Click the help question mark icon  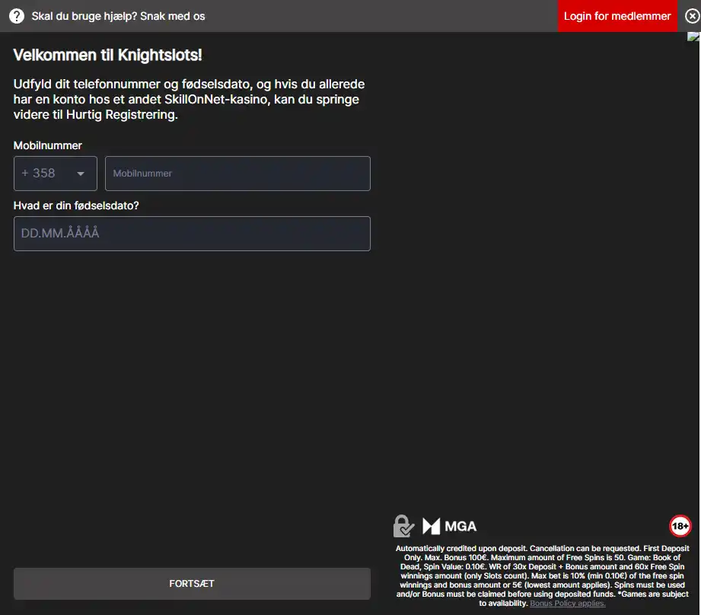(17, 16)
